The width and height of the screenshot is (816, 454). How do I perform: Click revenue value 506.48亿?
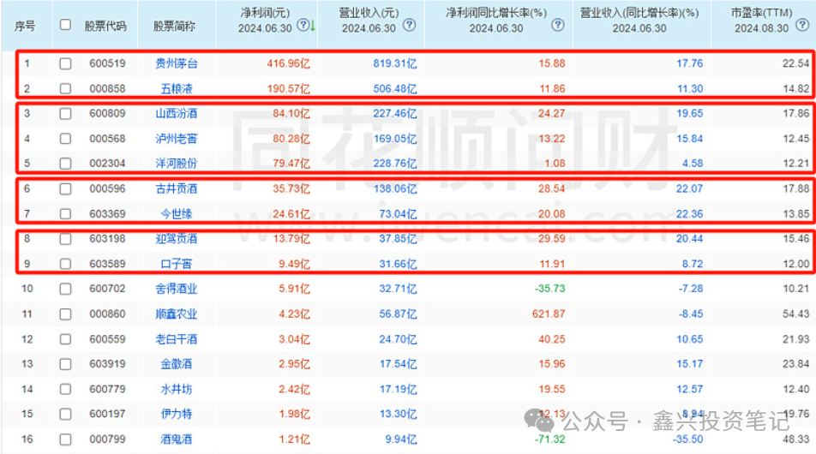click(x=395, y=88)
